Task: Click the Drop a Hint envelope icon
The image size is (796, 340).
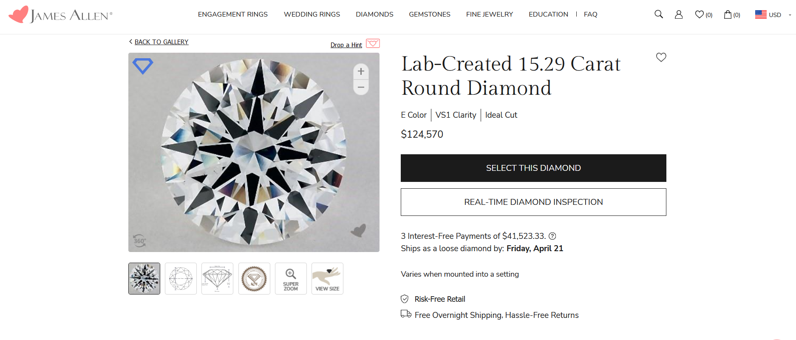Action: point(373,44)
